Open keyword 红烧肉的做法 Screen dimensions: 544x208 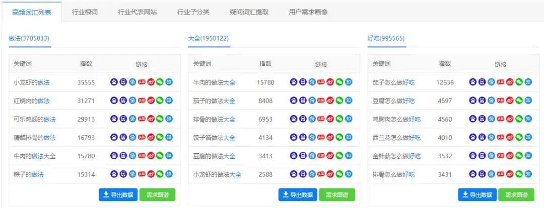coord(32,100)
